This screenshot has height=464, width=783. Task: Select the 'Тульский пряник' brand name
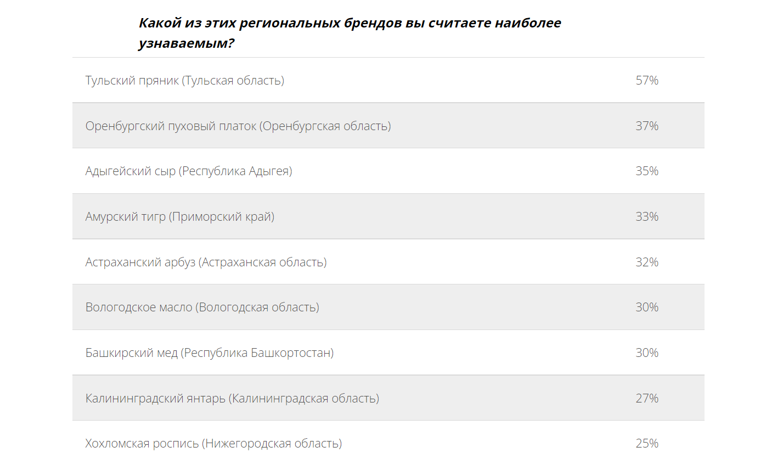[132, 81]
